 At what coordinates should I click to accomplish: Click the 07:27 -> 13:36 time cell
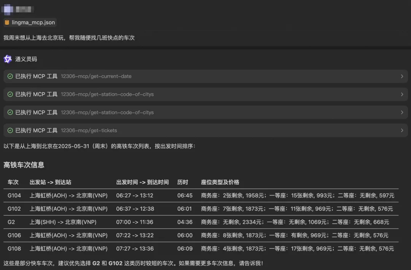135,249
